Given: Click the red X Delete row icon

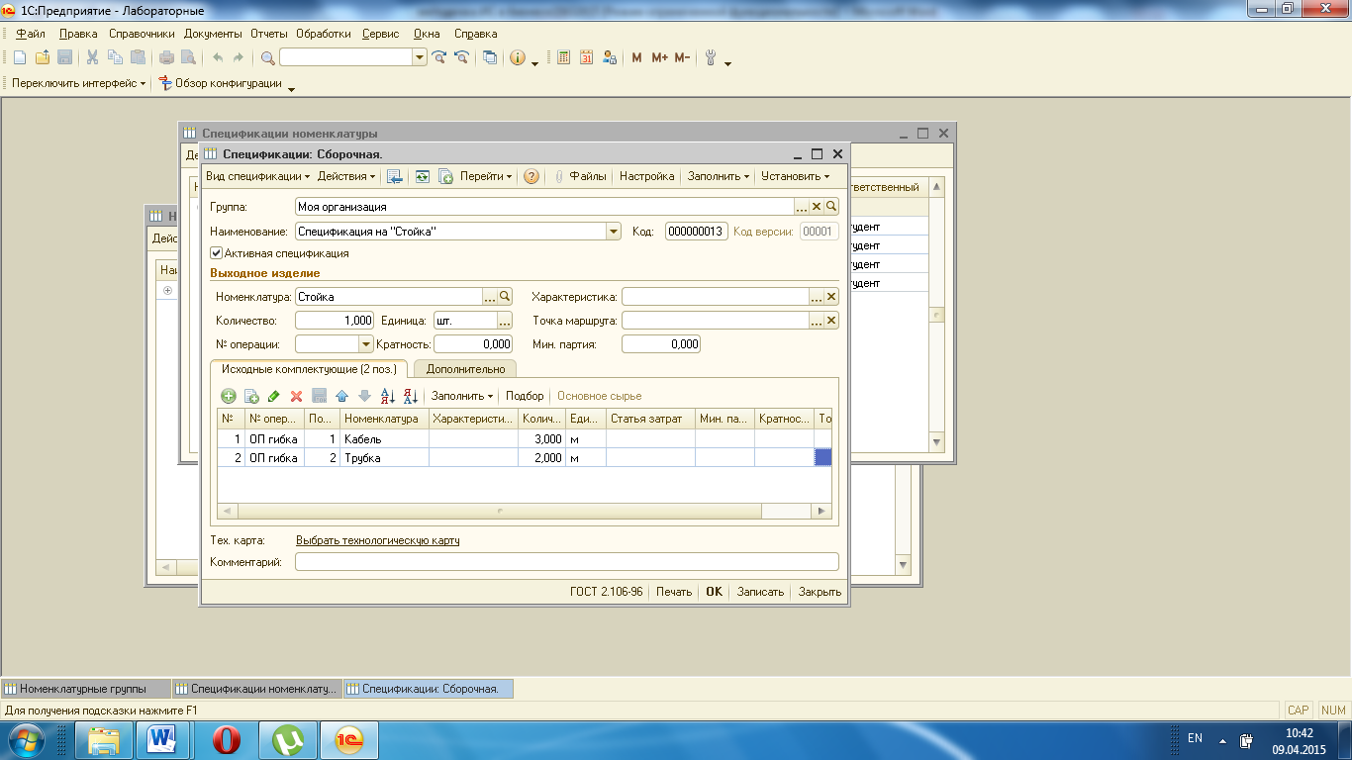Looking at the screenshot, I should 296,396.
